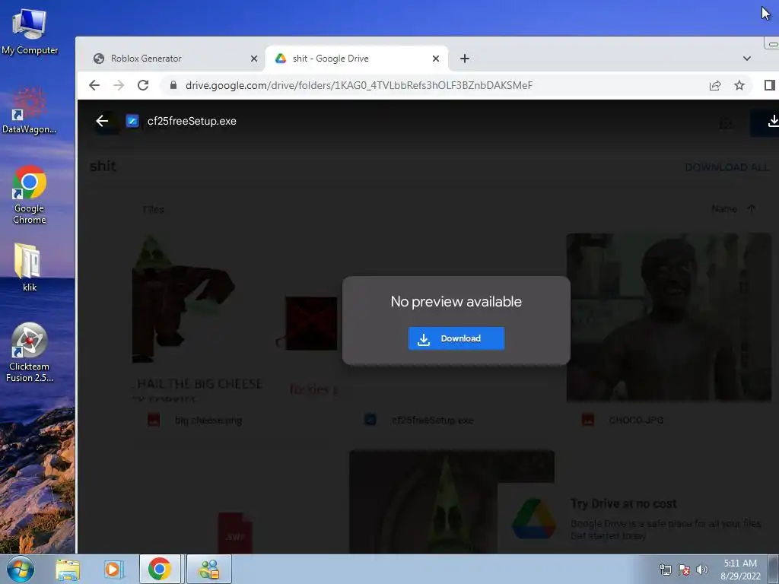Open a new browser tab
Screen dimensions: 779x584
465,59
